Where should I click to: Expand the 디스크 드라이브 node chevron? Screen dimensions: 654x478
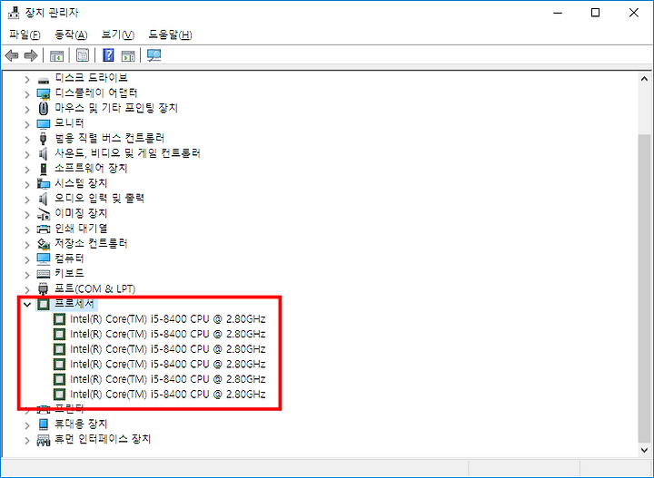(x=27, y=80)
